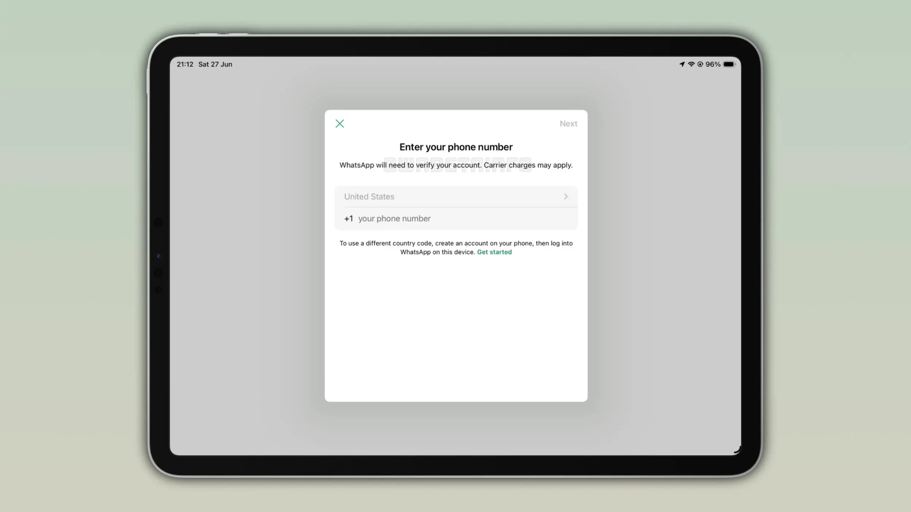Click the 'To use a different country code' note
Image resolution: width=911 pixels, height=512 pixels.
[456, 248]
